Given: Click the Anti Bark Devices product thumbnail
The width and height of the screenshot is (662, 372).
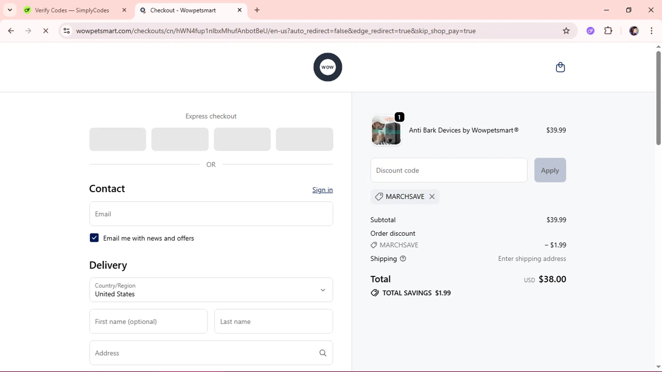Looking at the screenshot, I should point(386,130).
